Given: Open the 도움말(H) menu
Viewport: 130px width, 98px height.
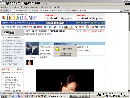Looking at the screenshot, I should coord(44,4).
